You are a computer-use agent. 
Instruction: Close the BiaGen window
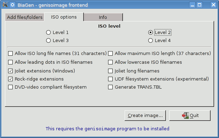pyautogui.click(x=213, y=5)
